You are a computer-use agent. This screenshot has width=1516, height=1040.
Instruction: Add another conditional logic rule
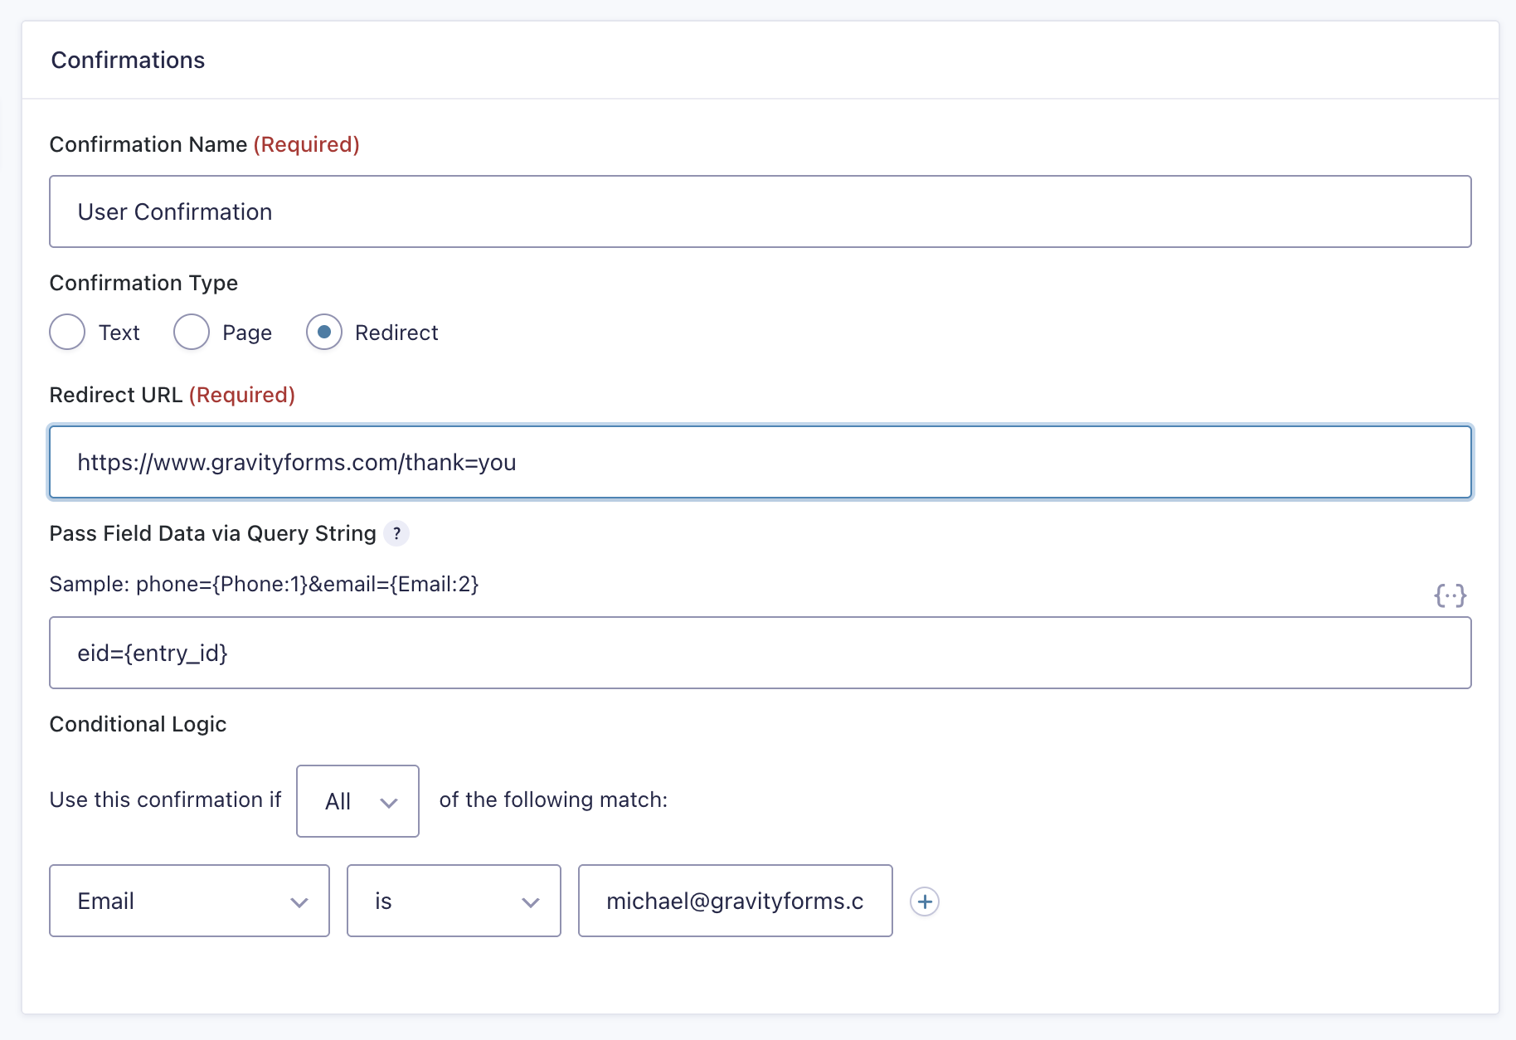click(925, 901)
